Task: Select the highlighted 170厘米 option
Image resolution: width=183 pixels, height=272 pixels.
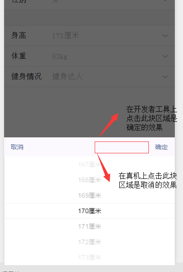Action: 90,211
